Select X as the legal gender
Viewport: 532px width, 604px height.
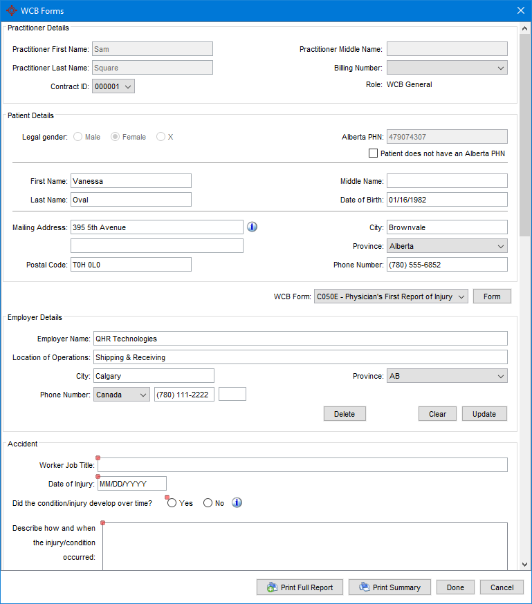(159, 136)
